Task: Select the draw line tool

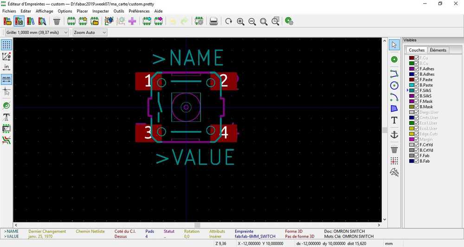Action: pos(394,74)
